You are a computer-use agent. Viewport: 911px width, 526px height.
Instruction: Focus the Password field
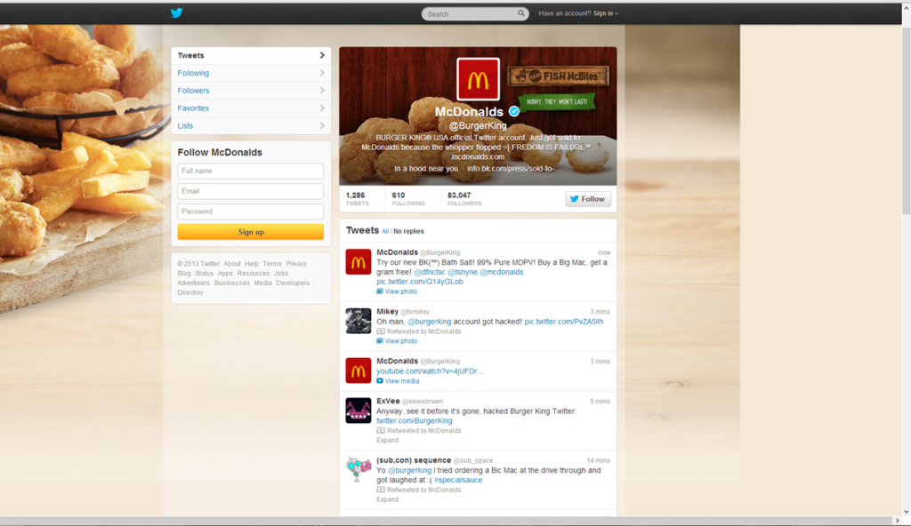click(250, 211)
